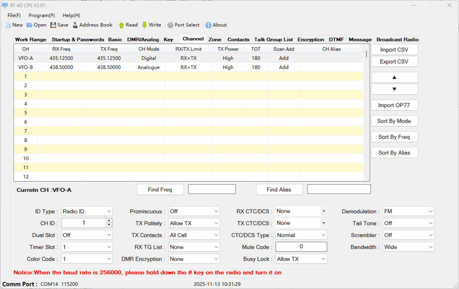The width and height of the screenshot is (459, 289).
Task: Write data to radio with Write icon
Action: 144,25
